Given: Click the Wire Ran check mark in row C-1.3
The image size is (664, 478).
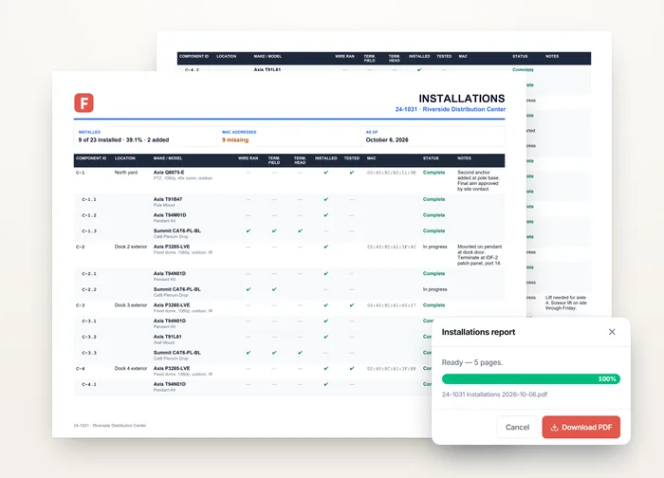Looking at the screenshot, I should tap(249, 230).
